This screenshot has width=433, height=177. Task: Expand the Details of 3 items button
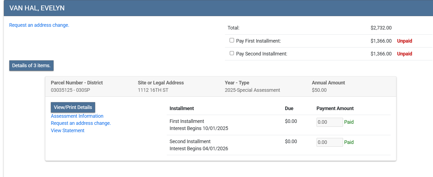(31, 66)
